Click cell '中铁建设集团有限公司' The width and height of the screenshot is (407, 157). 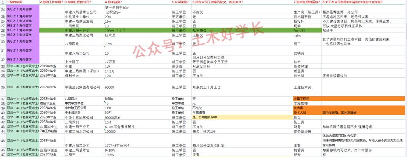coord(84,87)
